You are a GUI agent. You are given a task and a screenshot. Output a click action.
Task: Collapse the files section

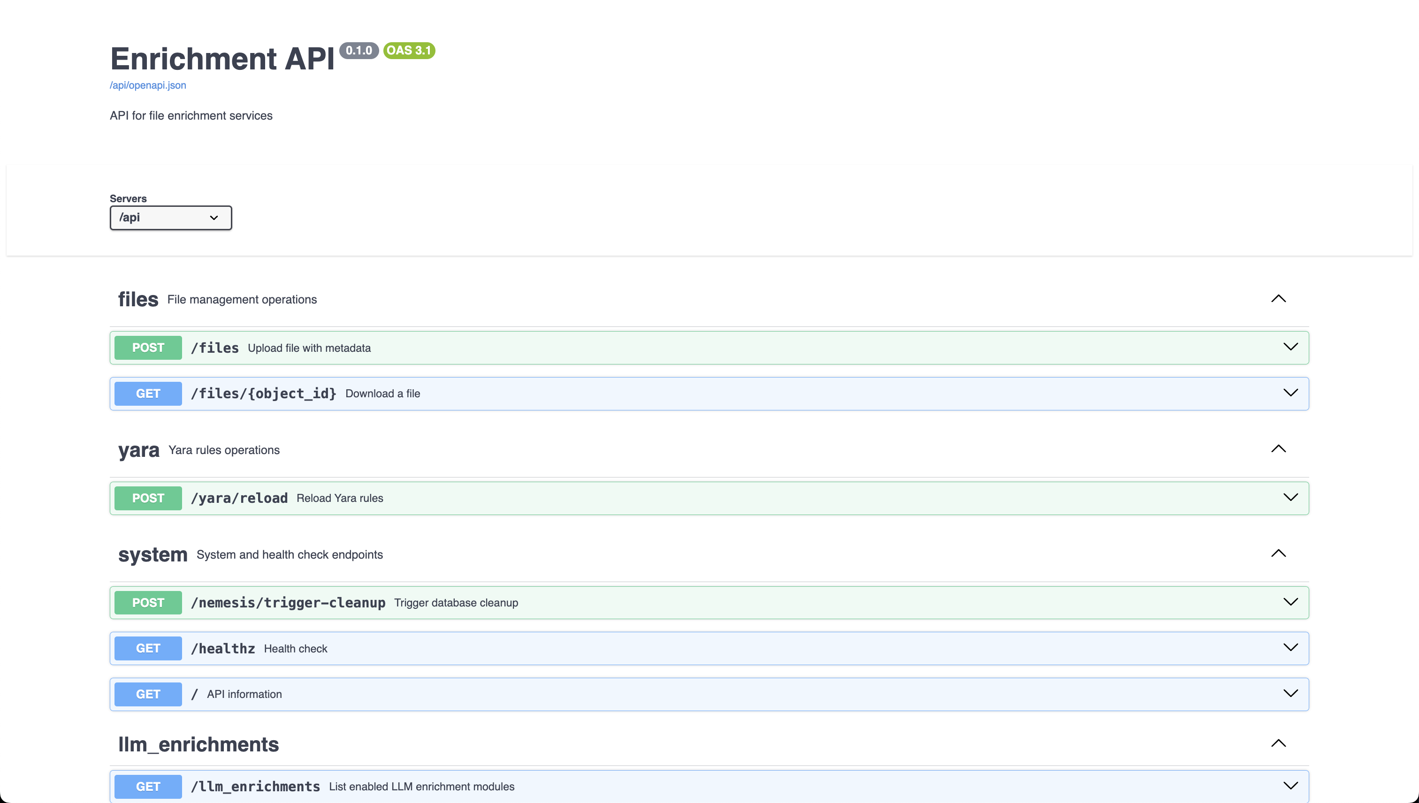point(1279,298)
